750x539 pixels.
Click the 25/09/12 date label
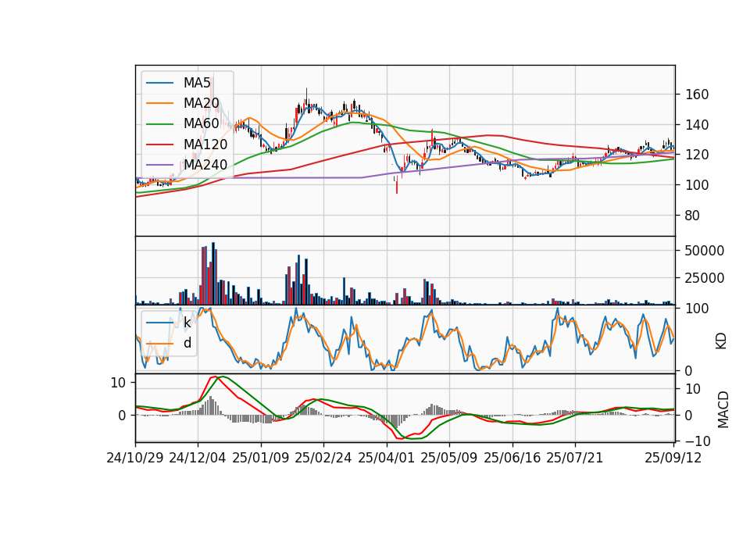673,458
